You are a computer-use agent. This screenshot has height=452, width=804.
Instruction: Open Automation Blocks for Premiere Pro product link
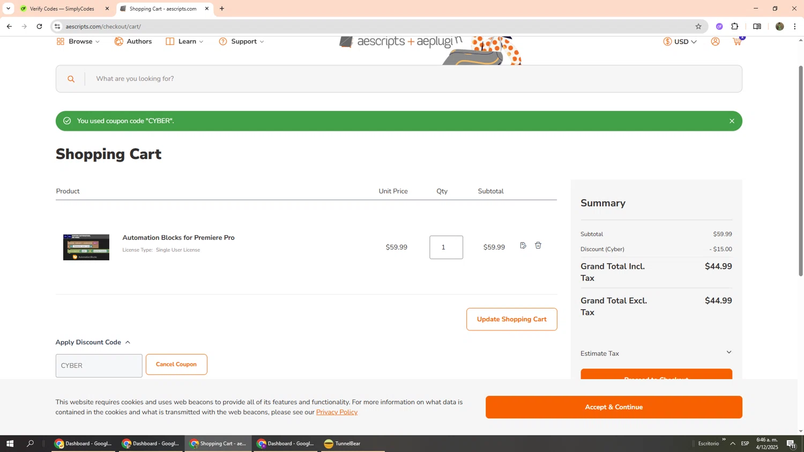178,237
